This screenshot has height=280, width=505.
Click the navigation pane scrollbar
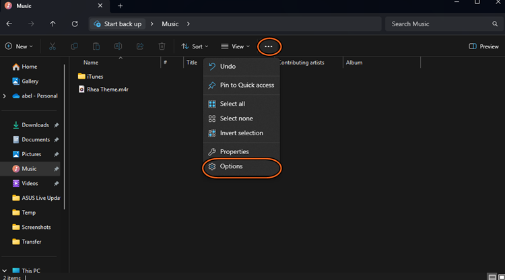click(x=65, y=137)
